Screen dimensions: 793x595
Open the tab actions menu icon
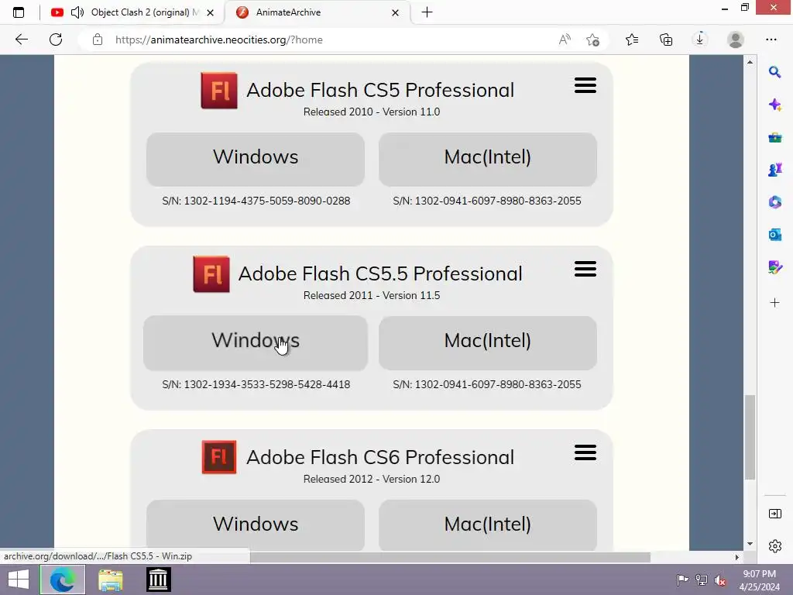coord(19,12)
